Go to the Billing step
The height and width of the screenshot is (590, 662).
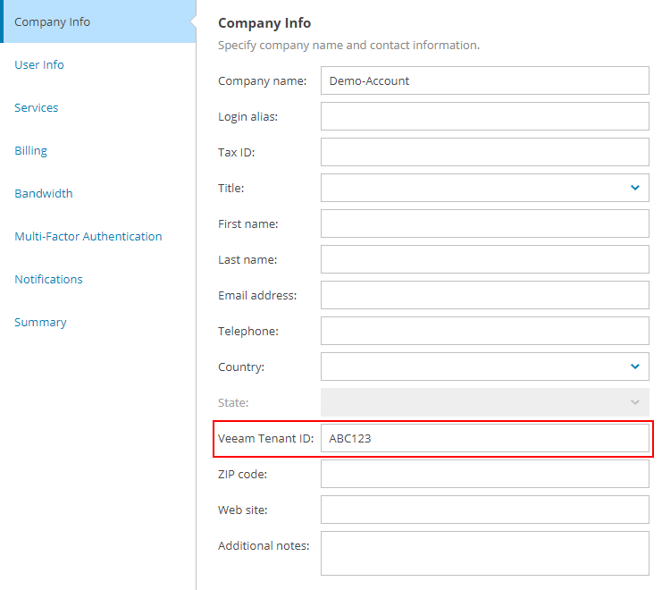[x=31, y=150]
